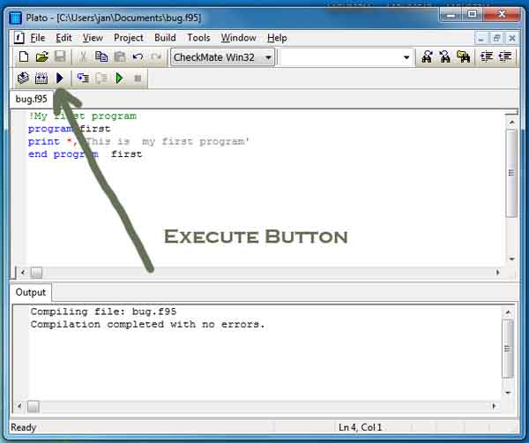Click the blue Execute arrow button
The width and height of the screenshot is (529, 443).
[x=60, y=78]
